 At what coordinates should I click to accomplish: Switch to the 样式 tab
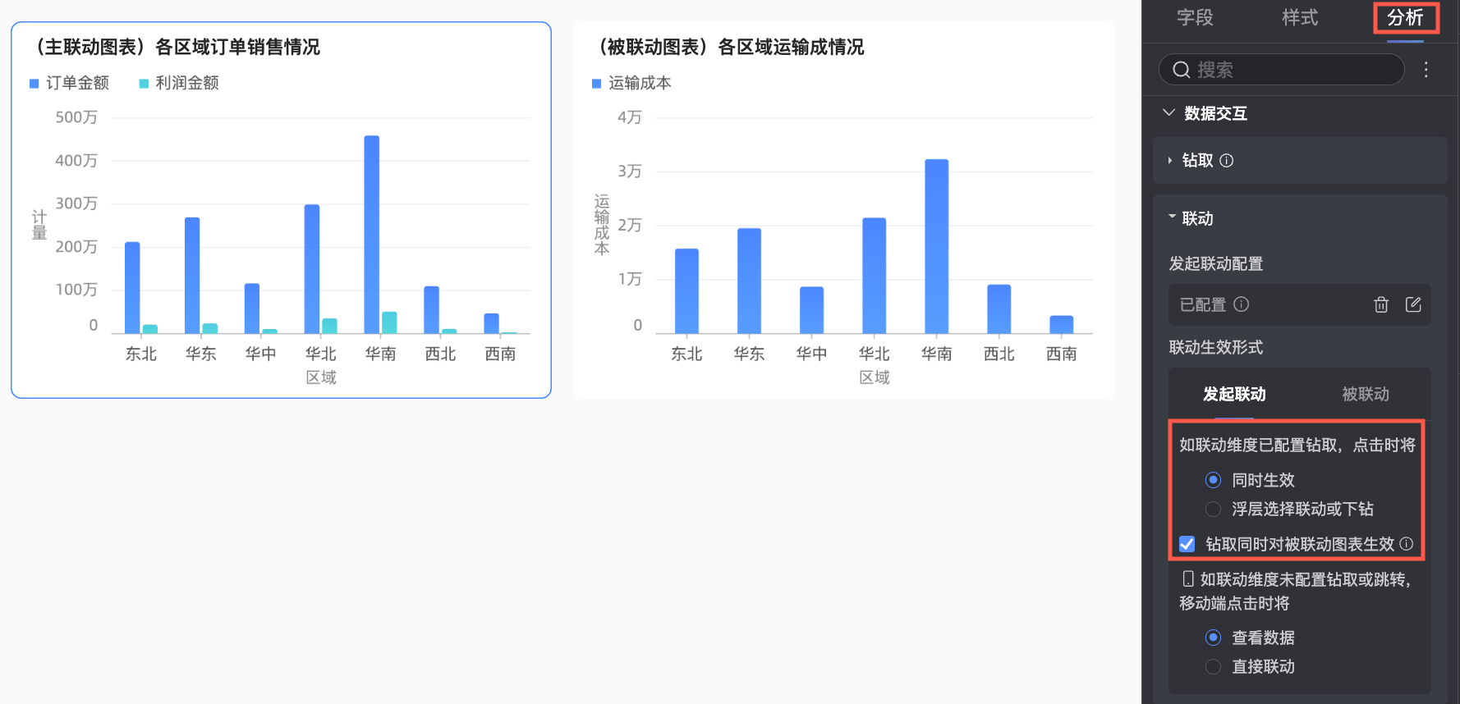[x=1300, y=17]
